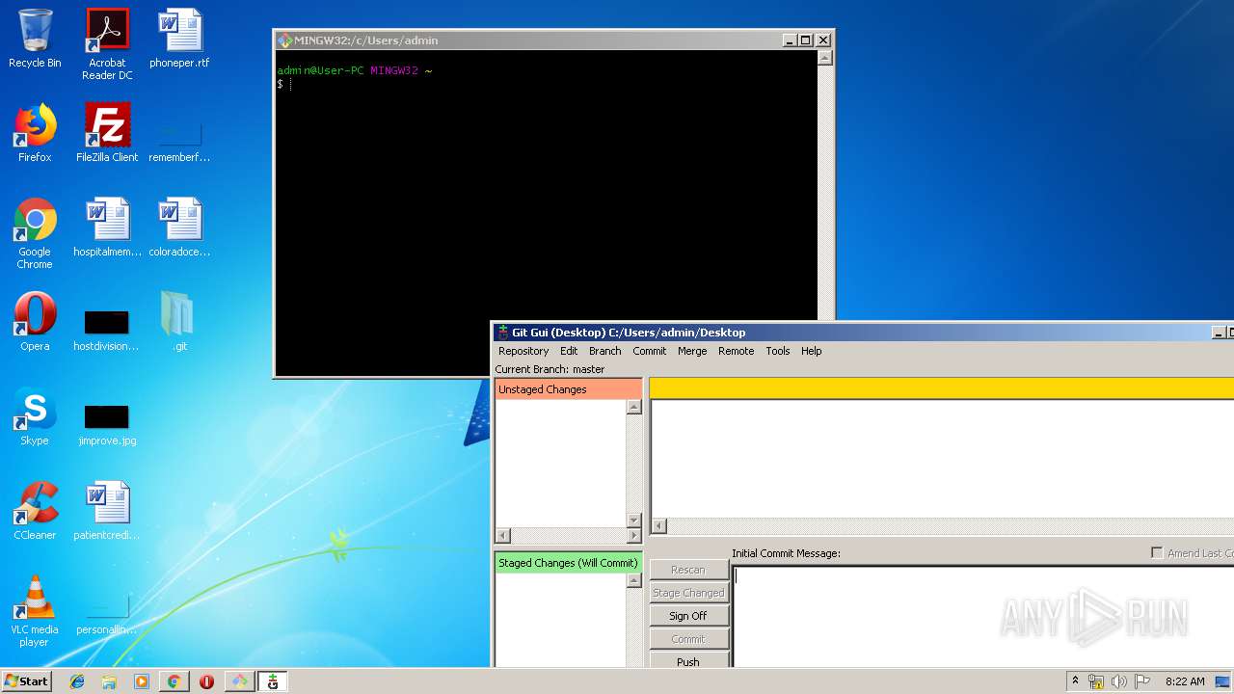This screenshot has height=694, width=1234.
Task: Click MINGW32 window title icon
Action: 284,40
